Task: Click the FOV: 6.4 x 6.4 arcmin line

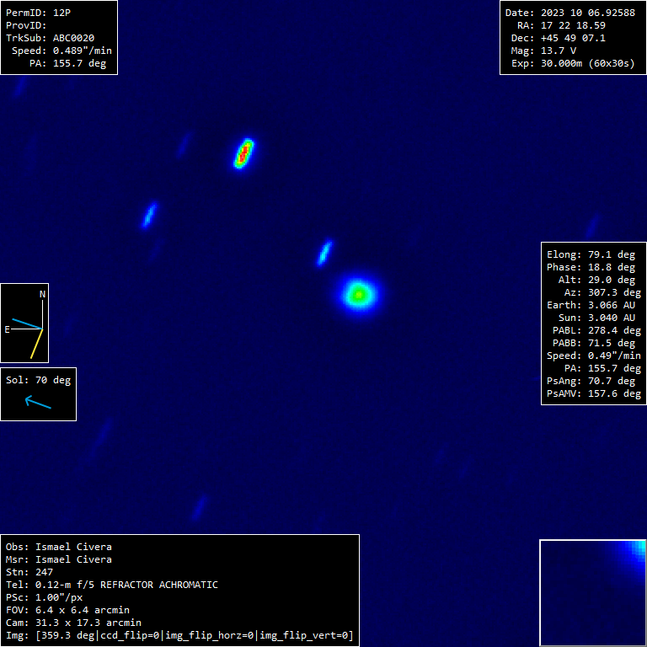Action: pos(67,610)
